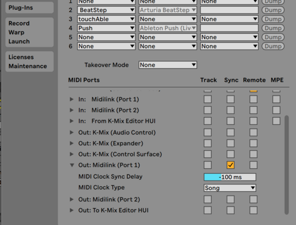Click the Arturia BeatStep input dropdown
This screenshot has height=225, width=296.
[168, 10]
